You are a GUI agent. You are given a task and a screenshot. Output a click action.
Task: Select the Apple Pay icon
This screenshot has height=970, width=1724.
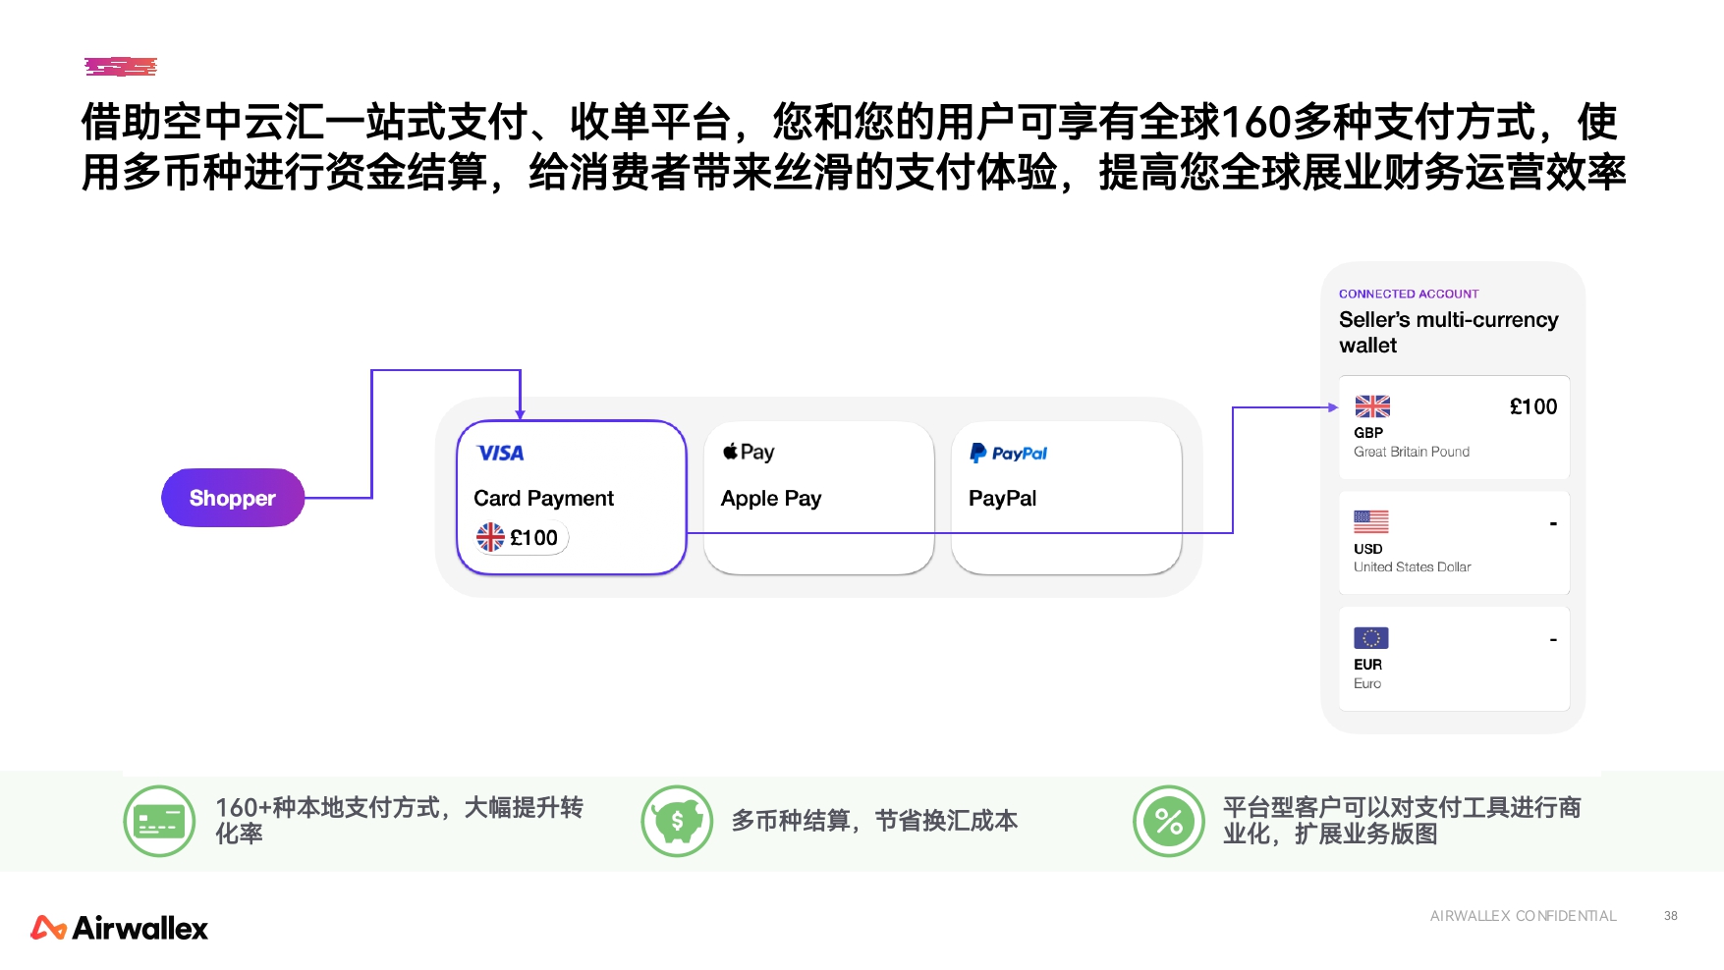749,451
